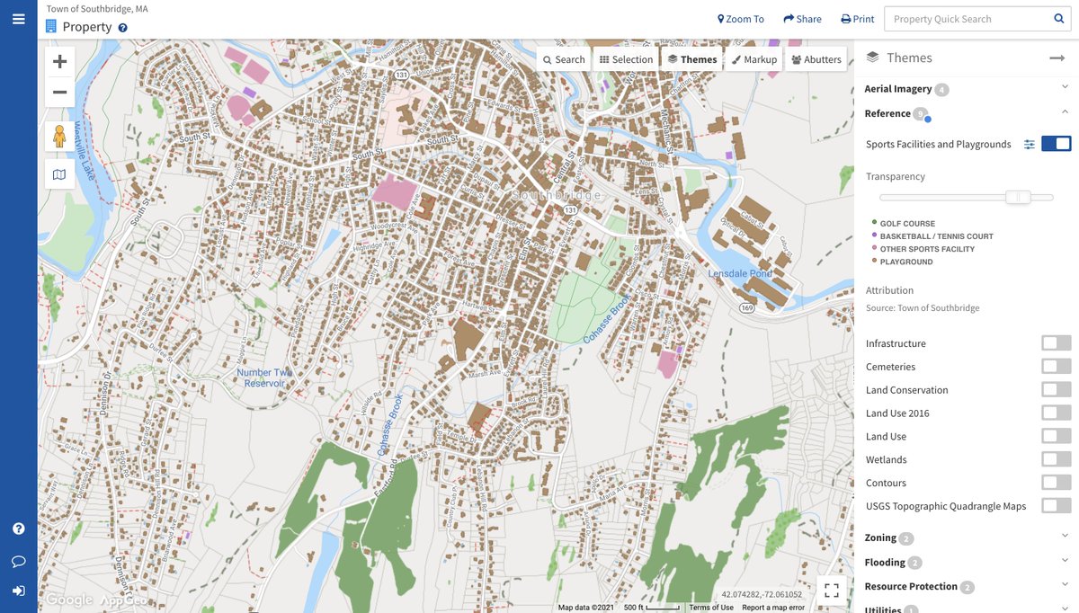This screenshot has height=613, width=1079.
Task: Enable the Wetlands layer
Action: click(x=1057, y=459)
